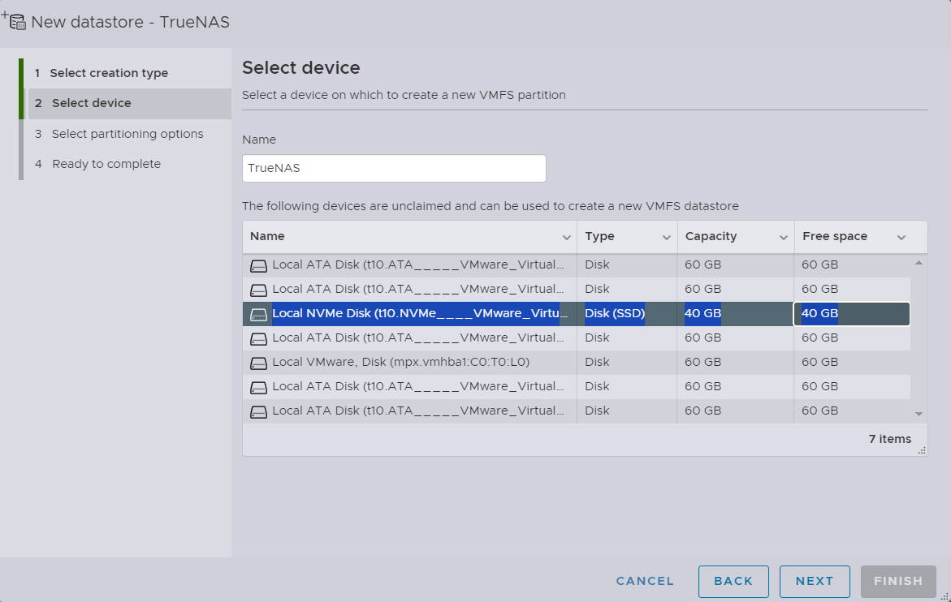Viewport: 951px width, 602px height.
Task: Sort by the Name column header
Action: coord(267,236)
